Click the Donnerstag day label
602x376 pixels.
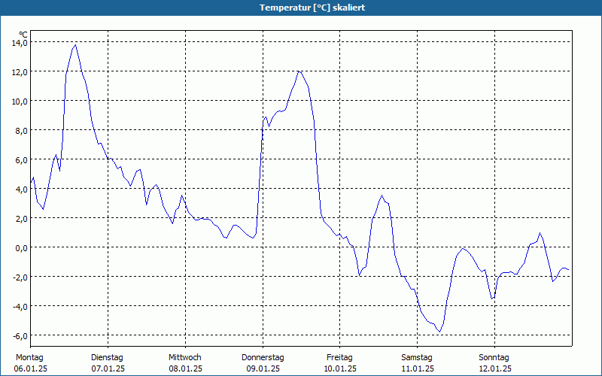click(263, 358)
